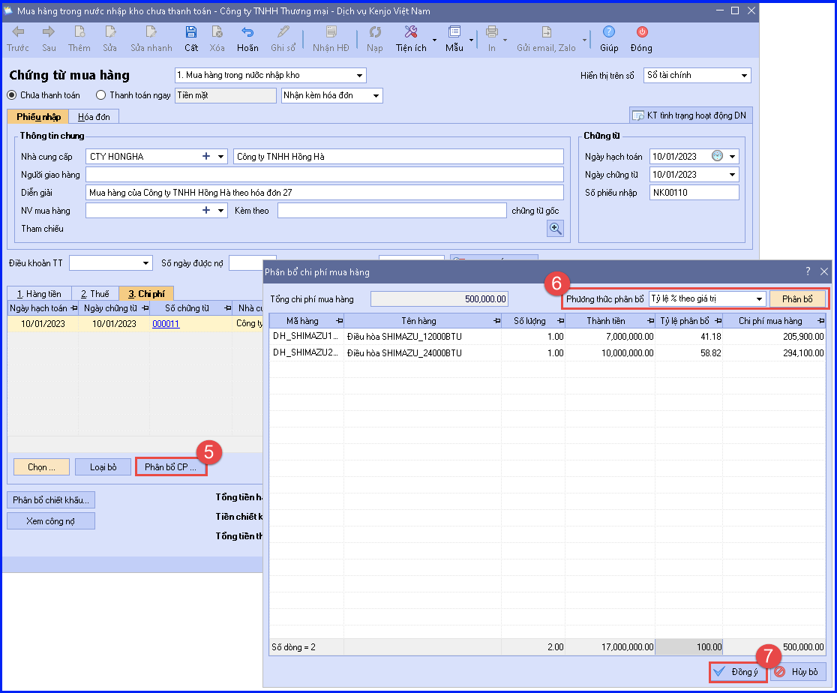This screenshot has width=837, height=693.
Task: Click the In printer icon
Action: click(x=492, y=32)
